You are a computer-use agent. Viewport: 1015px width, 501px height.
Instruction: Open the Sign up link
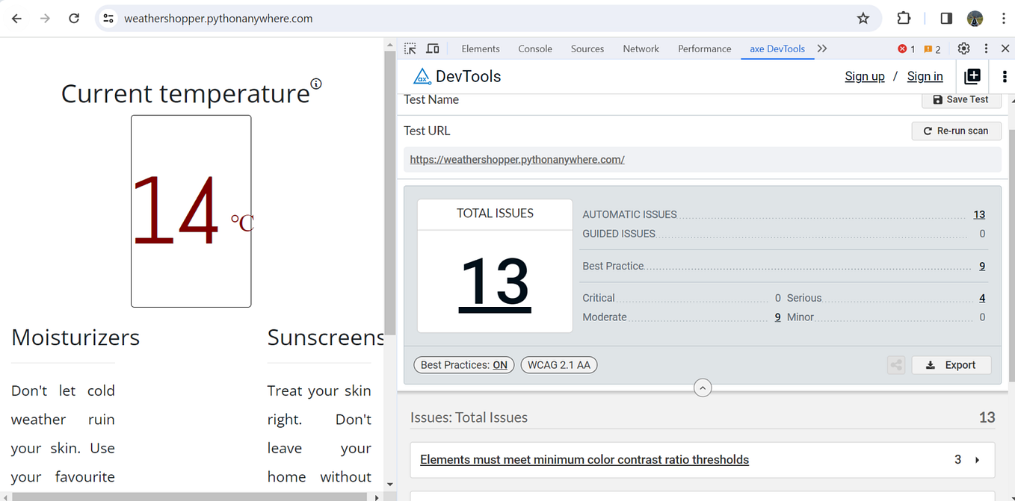(864, 75)
